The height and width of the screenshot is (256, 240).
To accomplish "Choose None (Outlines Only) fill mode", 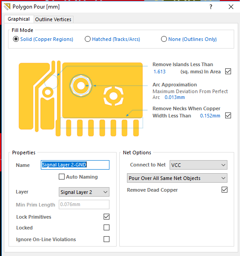I will [x=164, y=39].
